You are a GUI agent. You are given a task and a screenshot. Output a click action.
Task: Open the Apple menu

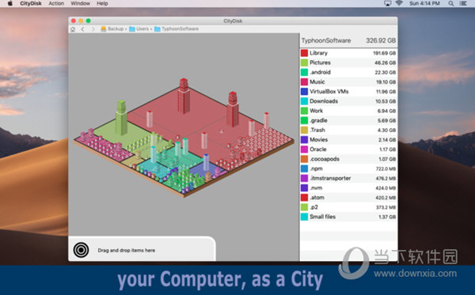pos(10,4)
